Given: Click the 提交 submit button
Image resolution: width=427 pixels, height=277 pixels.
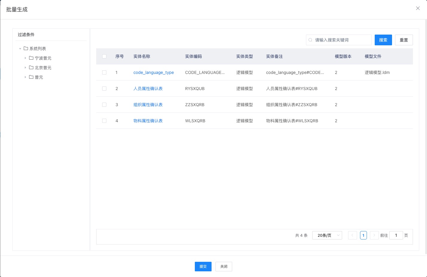Looking at the screenshot, I should coord(203,267).
